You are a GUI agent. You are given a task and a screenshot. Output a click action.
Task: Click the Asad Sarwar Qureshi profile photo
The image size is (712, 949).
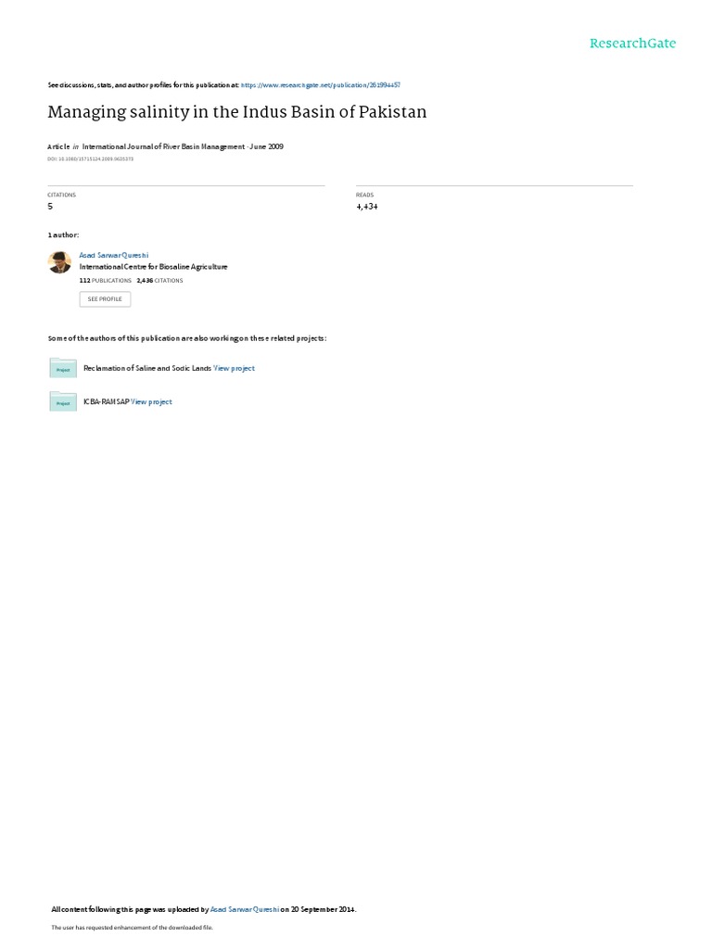[x=59, y=262]
